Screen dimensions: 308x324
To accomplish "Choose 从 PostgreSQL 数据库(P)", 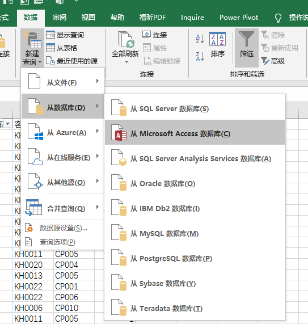I will (x=195, y=257).
